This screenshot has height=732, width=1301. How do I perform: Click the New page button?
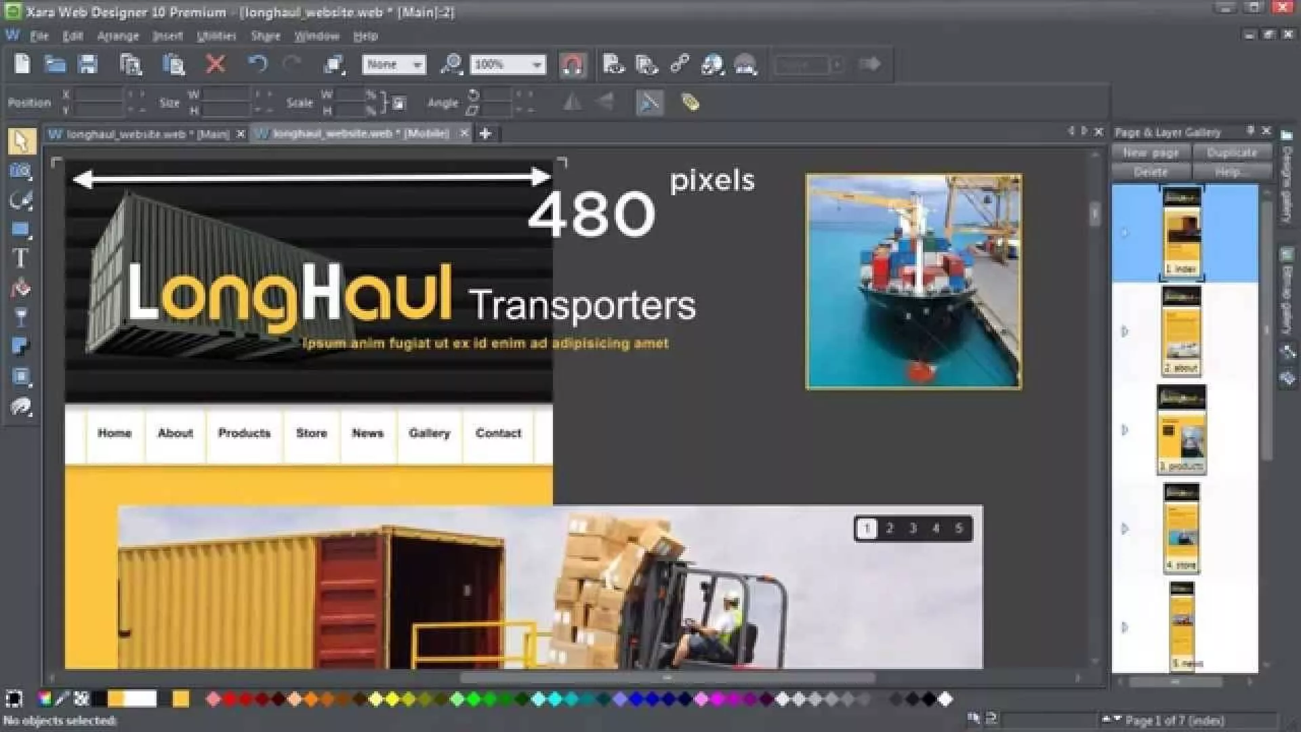click(x=1151, y=152)
